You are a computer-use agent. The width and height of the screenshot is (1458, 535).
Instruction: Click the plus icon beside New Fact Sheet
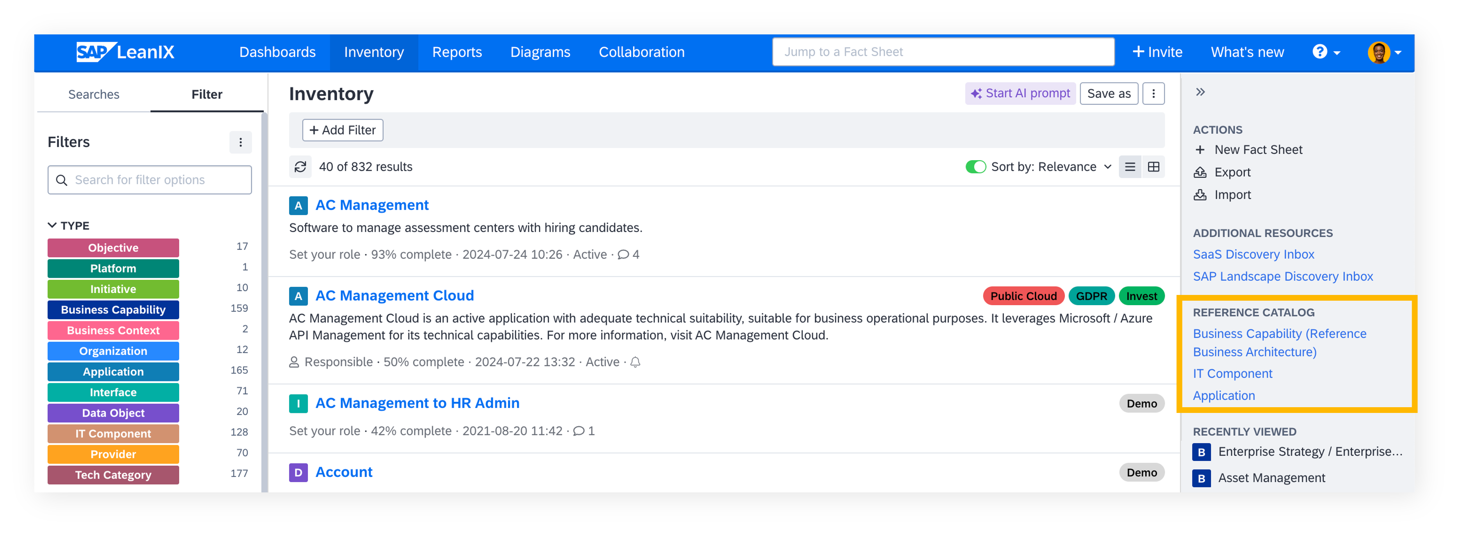coord(1199,150)
